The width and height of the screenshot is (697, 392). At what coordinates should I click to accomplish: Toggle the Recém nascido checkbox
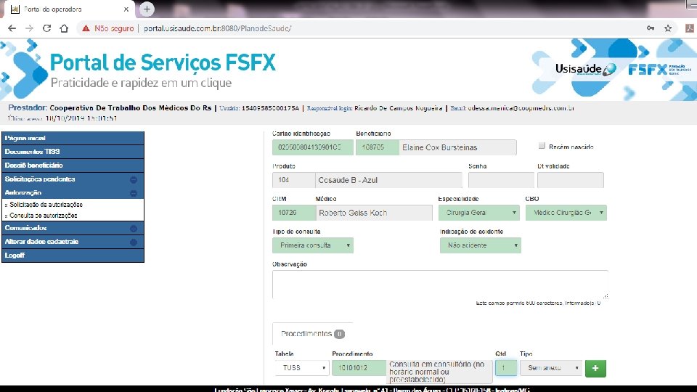(x=542, y=145)
